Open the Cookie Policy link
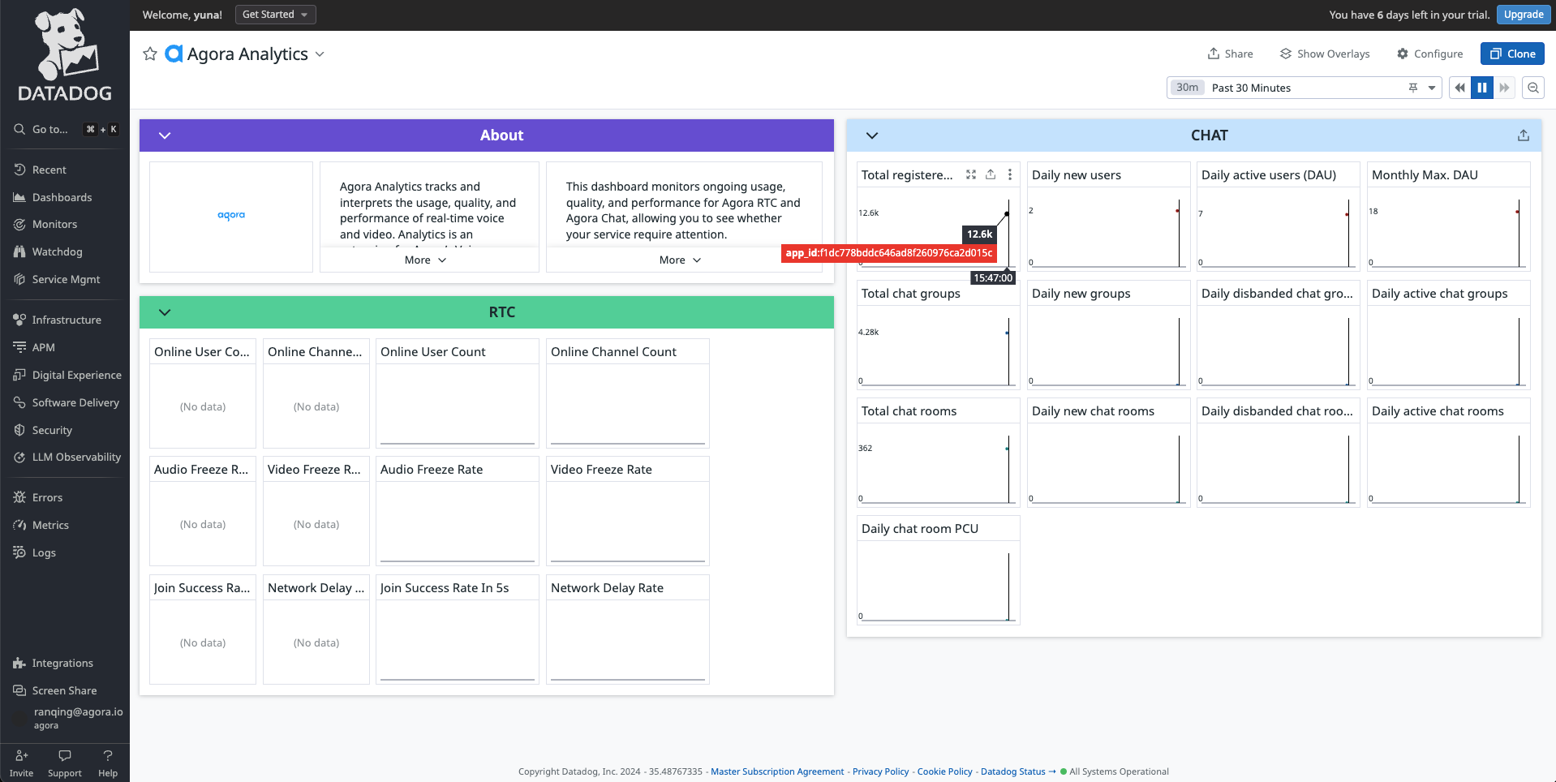The height and width of the screenshot is (782, 1556). tap(944, 771)
